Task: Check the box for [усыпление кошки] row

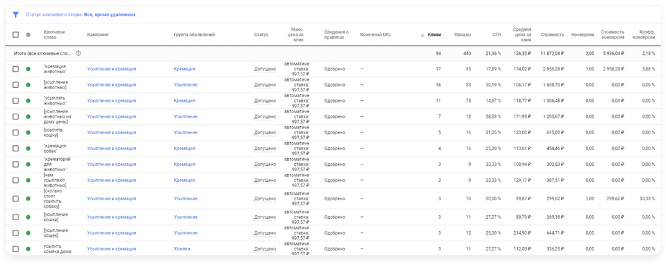Action: pyautogui.click(x=16, y=217)
